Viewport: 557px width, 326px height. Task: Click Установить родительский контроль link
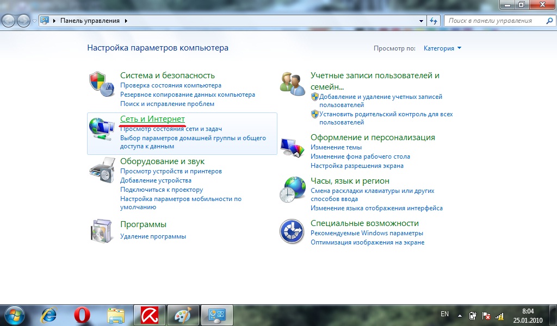coord(386,118)
